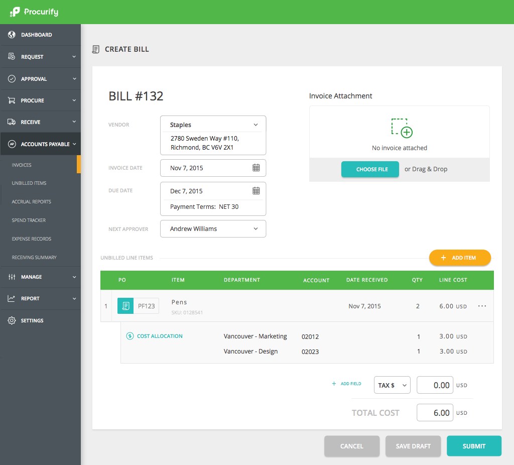514x465 pixels.
Task: Click the Due Date field Dec 7, 2015
Action: 213,191
